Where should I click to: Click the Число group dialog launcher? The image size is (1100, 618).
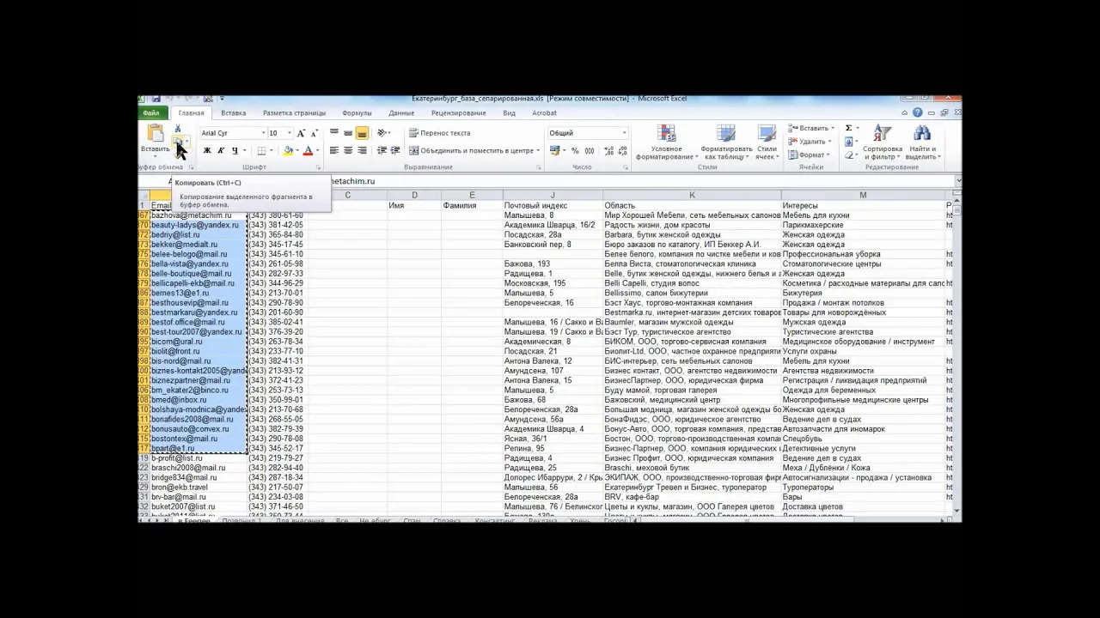(x=627, y=167)
